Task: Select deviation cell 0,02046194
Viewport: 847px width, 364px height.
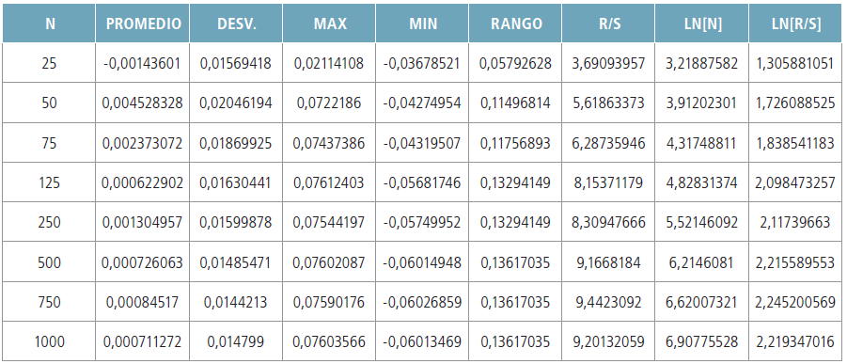Action: coord(236,103)
